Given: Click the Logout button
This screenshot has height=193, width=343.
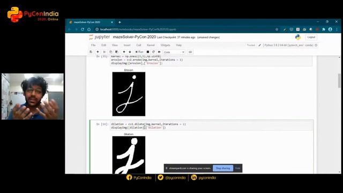Looking at the screenshot, I should point(311,37).
